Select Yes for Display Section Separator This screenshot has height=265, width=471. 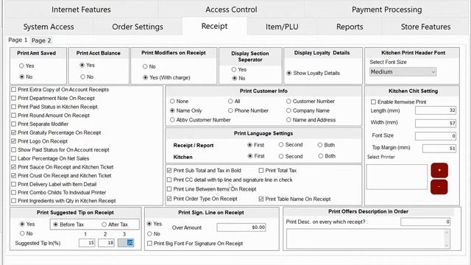tap(234, 69)
